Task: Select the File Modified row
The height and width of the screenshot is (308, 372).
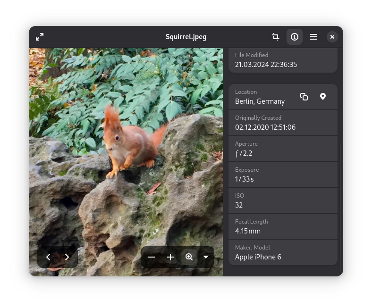Action: pyautogui.click(x=283, y=60)
